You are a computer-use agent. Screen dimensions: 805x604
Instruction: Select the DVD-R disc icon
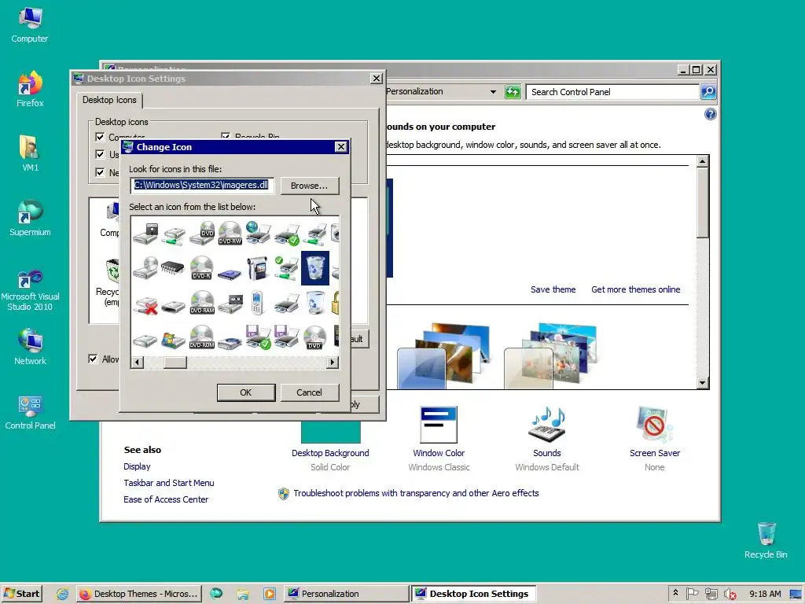click(201, 267)
